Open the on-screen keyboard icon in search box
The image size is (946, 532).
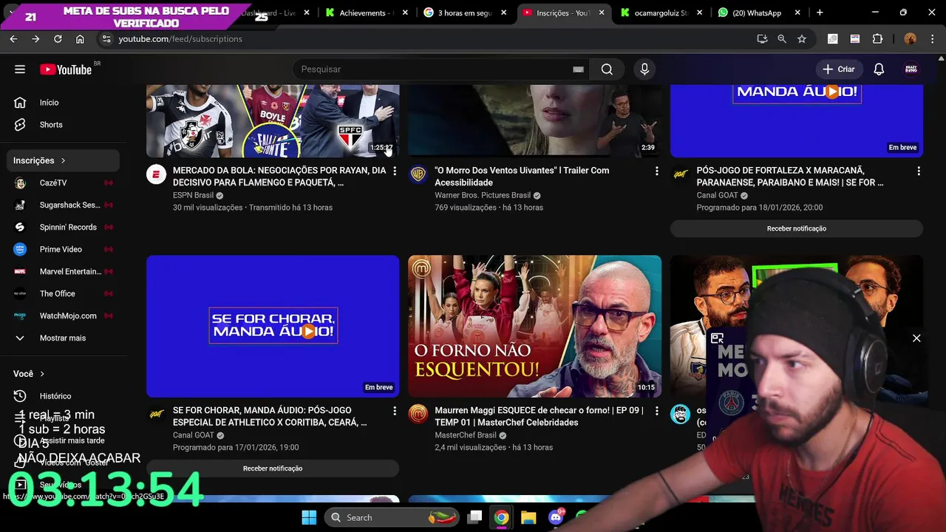[578, 69]
